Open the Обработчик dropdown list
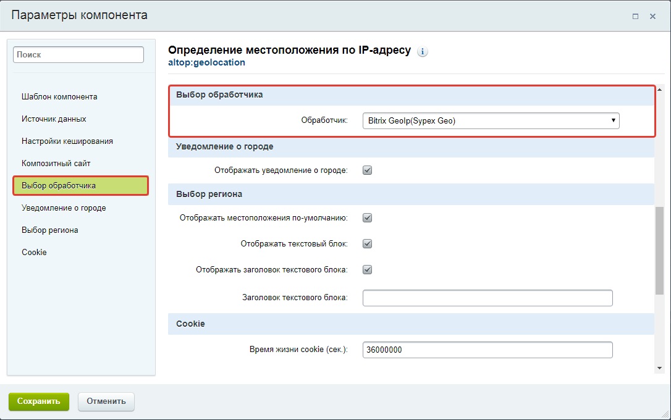The width and height of the screenshot is (671, 420). click(x=491, y=120)
